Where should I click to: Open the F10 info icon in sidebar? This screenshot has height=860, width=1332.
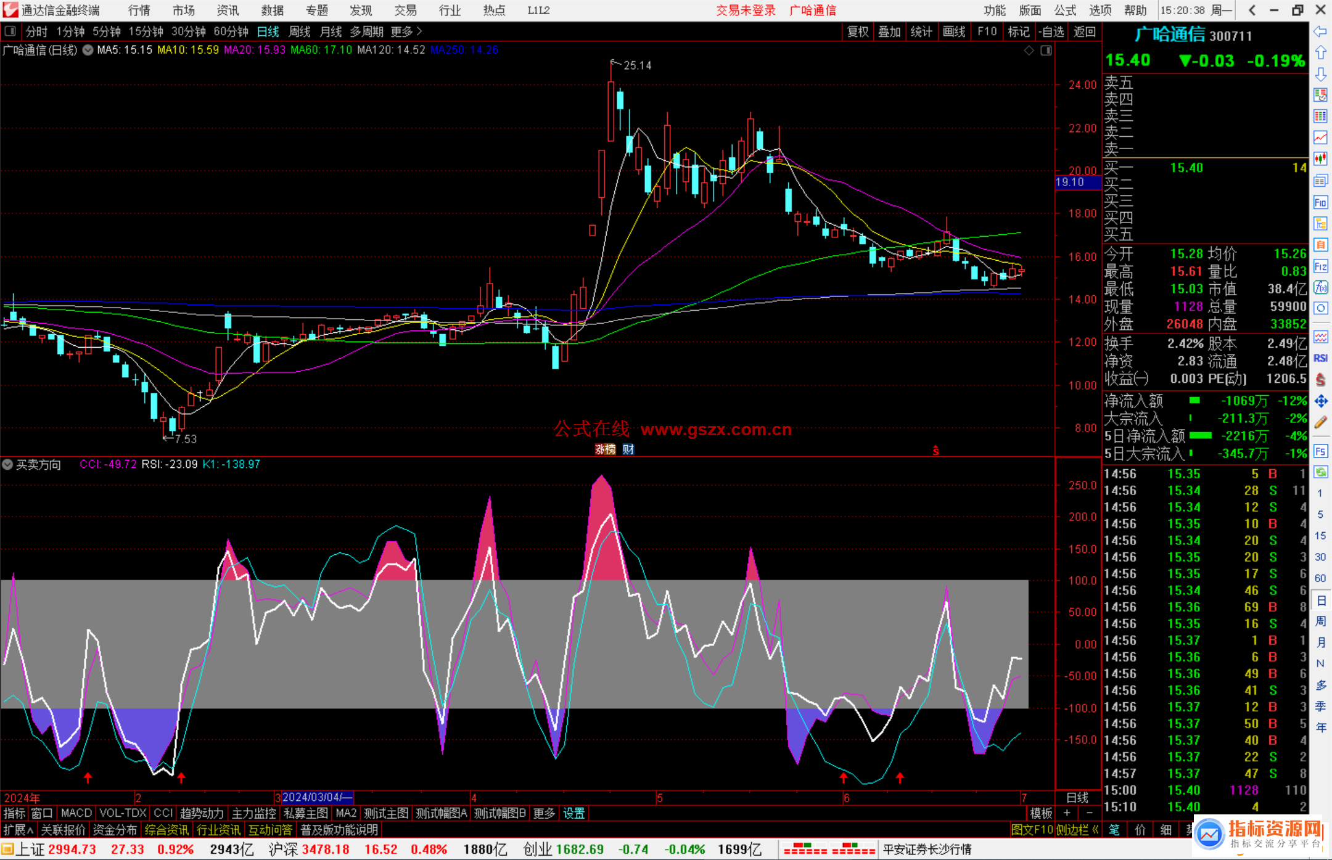point(1320,202)
